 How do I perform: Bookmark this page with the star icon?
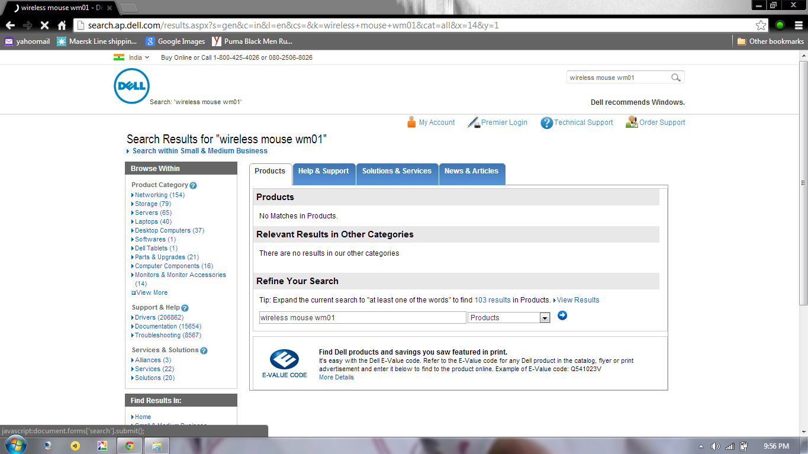pyautogui.click(x=761, y=25)
